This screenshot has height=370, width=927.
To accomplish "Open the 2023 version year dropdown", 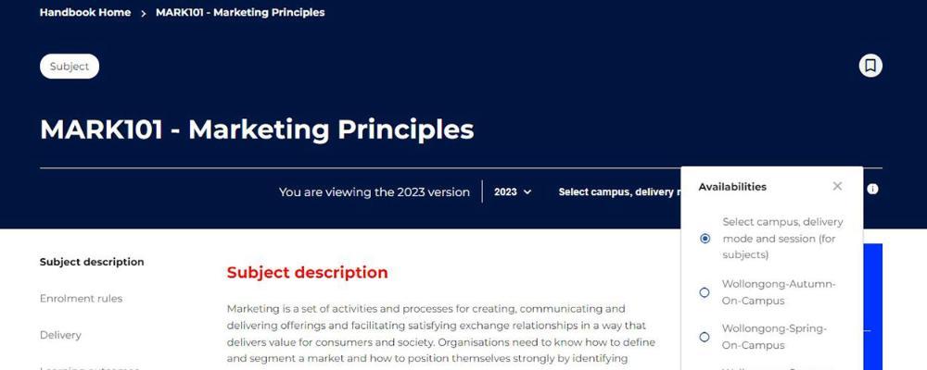I will click(513, 192).
